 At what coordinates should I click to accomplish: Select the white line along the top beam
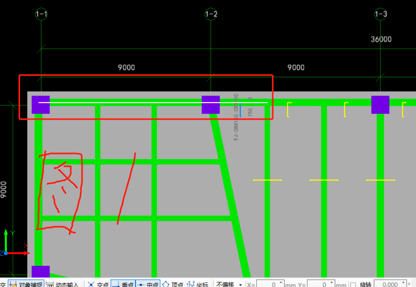(x=153, y=103)
